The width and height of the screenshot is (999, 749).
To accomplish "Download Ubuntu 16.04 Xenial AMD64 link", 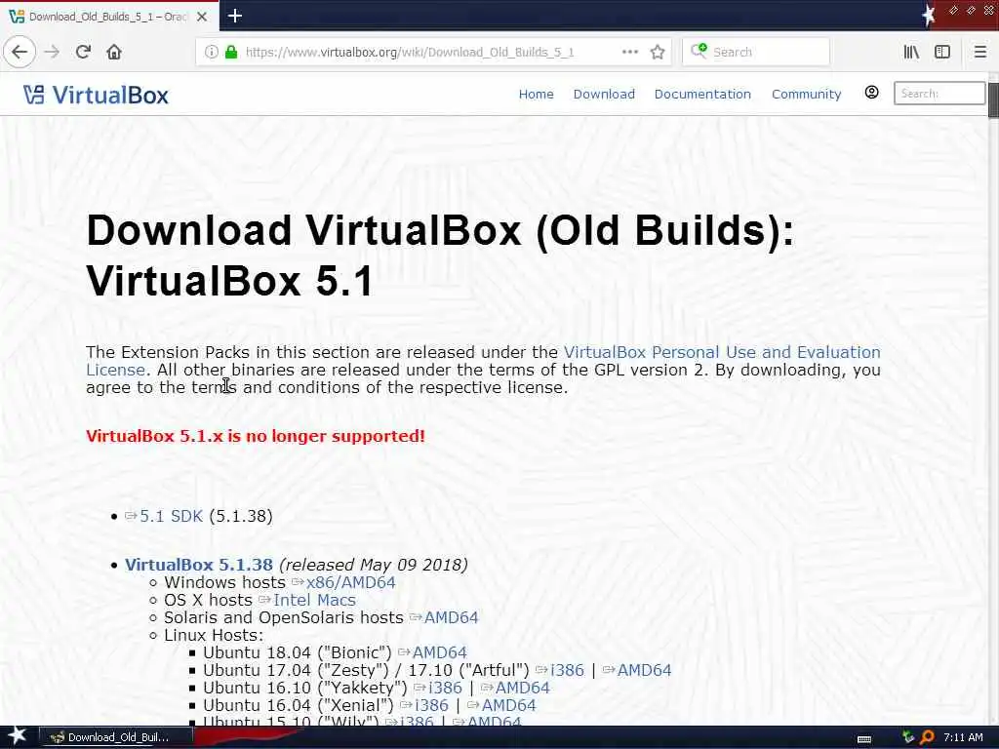I will coord(508,705).
